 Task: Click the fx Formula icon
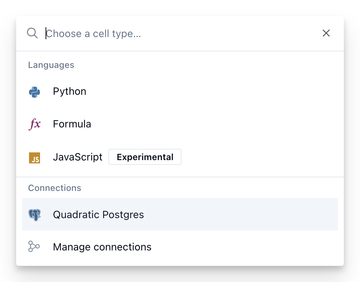pyautogui.click(x=35, y=124)
